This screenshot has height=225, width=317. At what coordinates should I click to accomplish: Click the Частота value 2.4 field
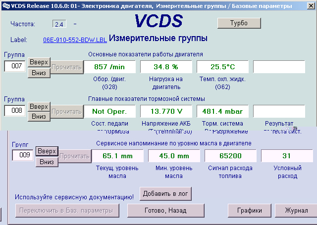click(x=59, y=24)
